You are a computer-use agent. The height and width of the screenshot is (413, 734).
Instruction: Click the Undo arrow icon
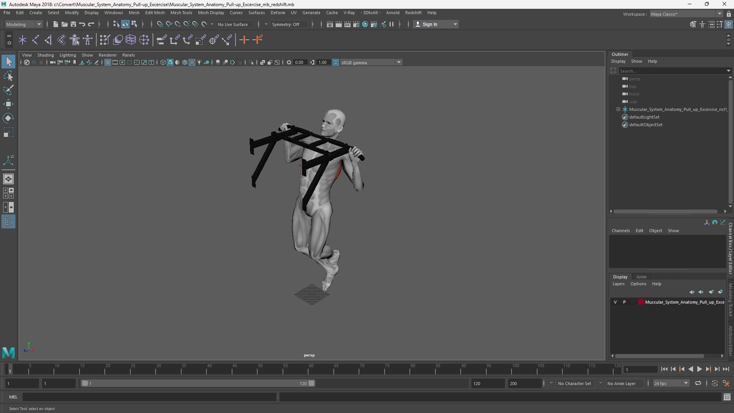tap(82, 24)
